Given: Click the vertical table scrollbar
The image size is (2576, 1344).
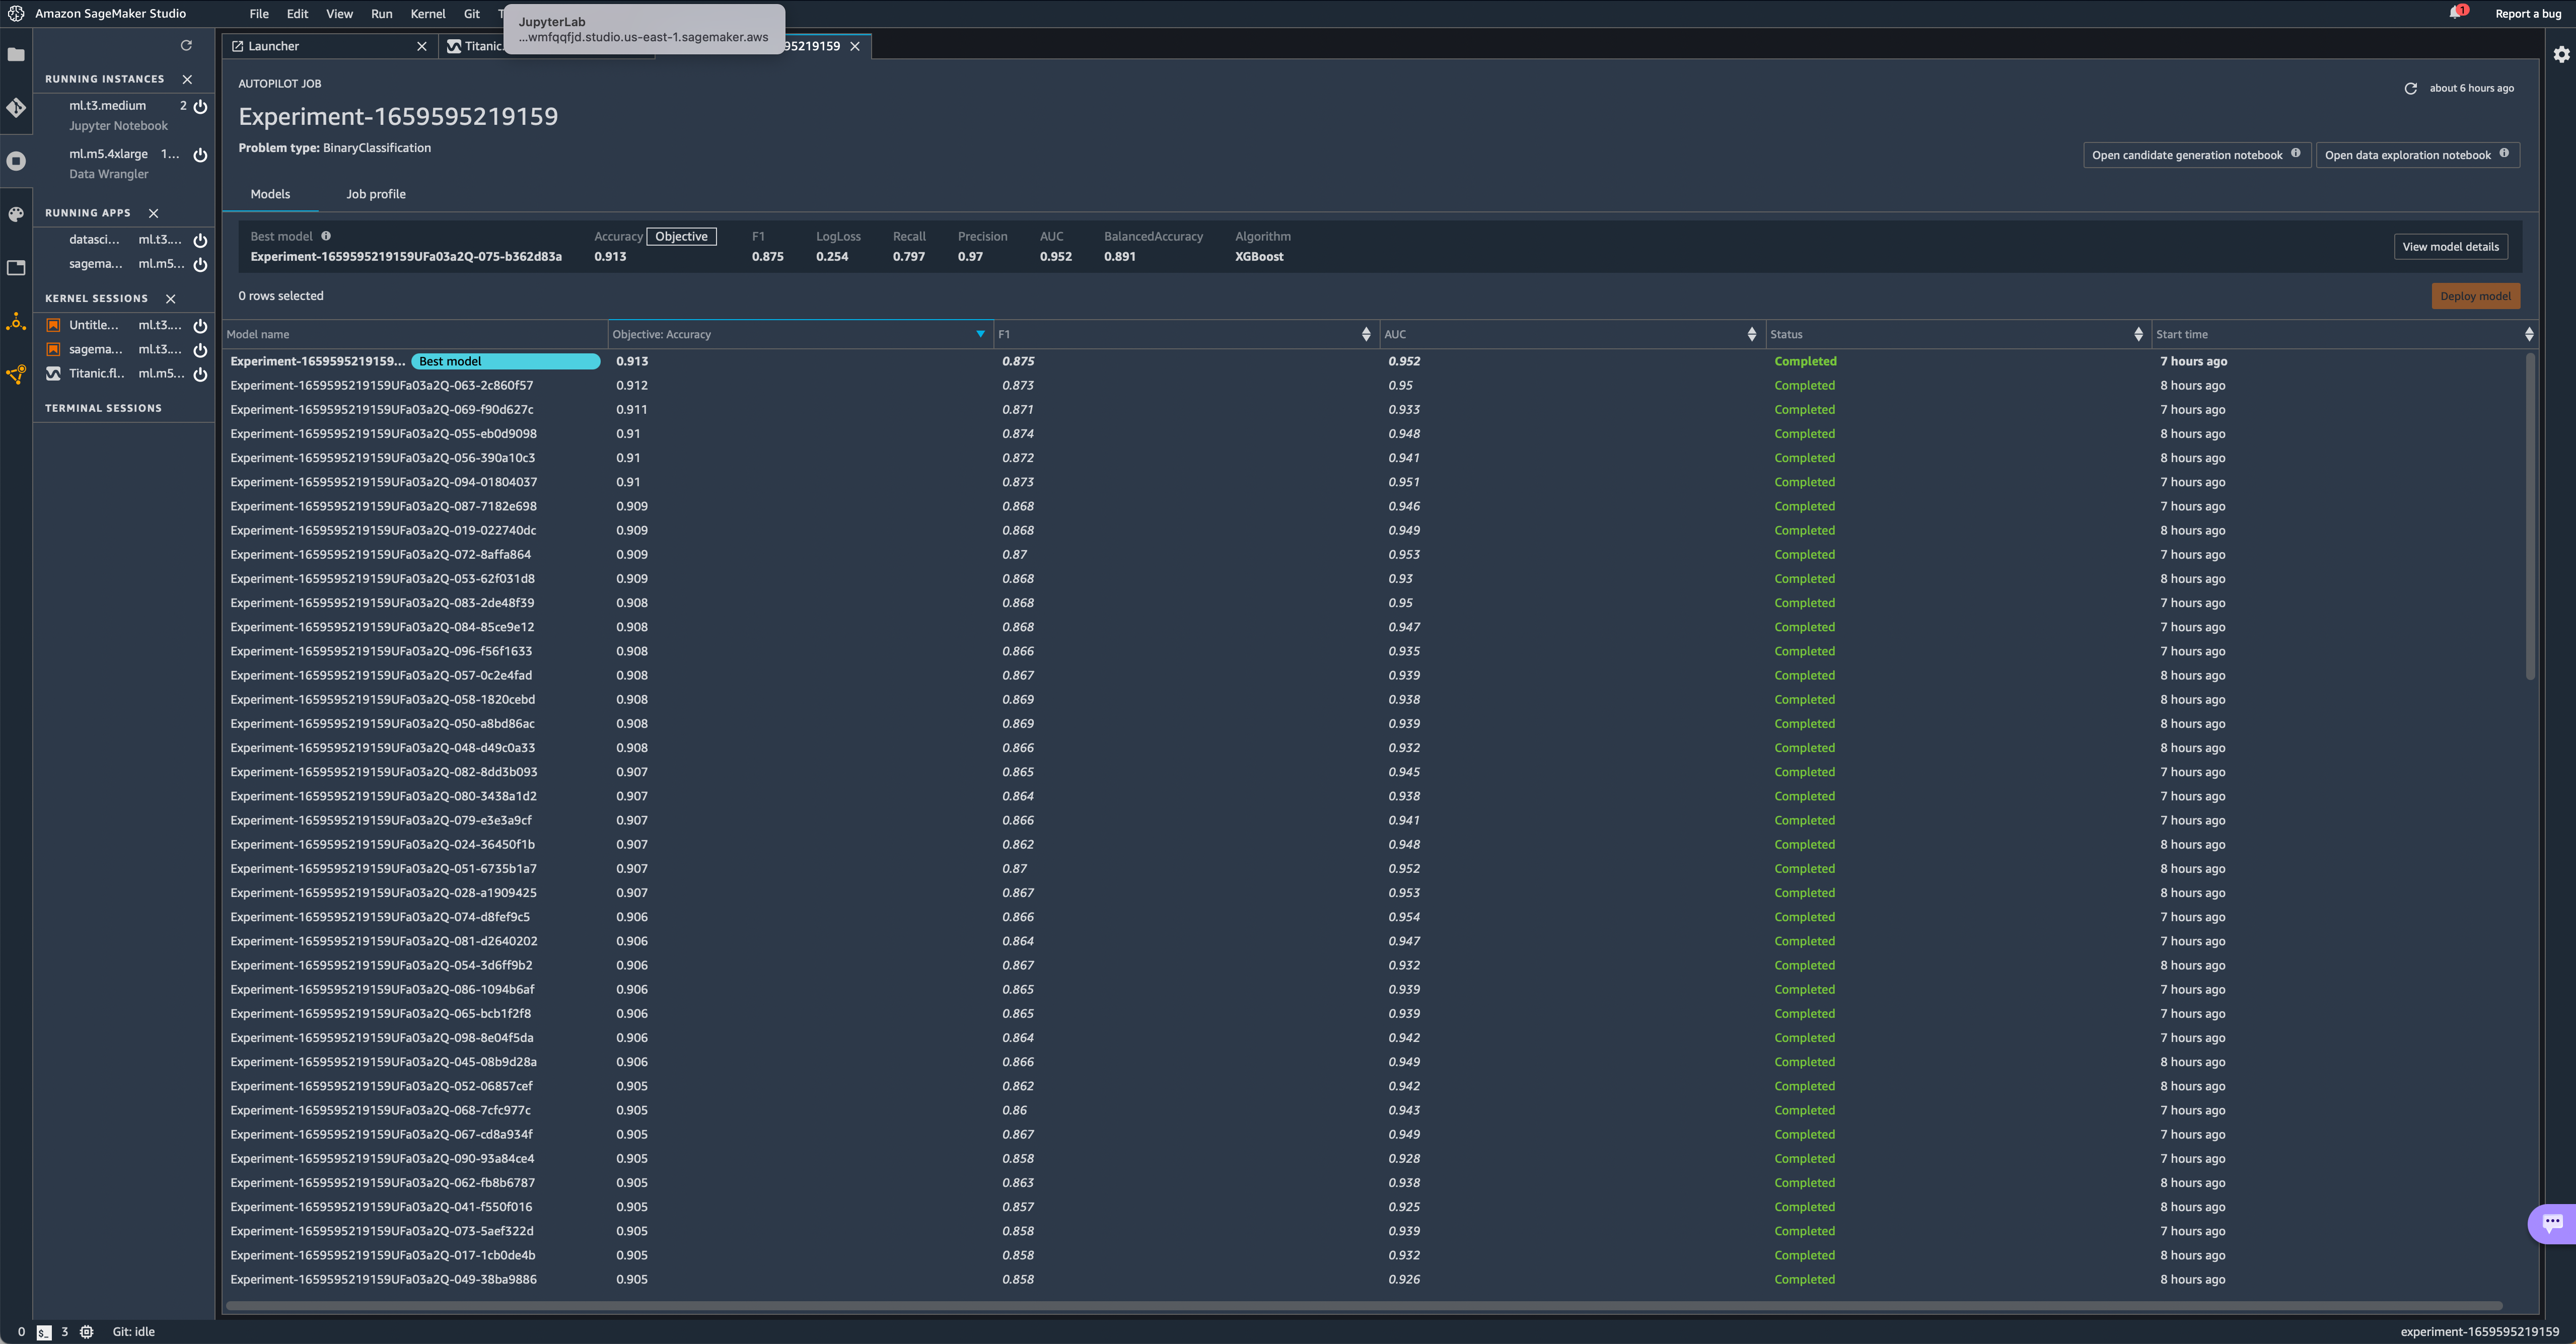Looking at the screenshot, I should [2530, 516].
